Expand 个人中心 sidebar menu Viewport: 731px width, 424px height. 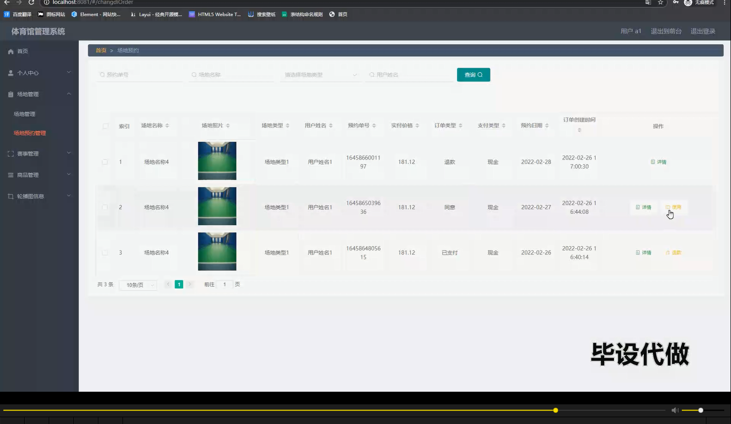coord(39,73)
